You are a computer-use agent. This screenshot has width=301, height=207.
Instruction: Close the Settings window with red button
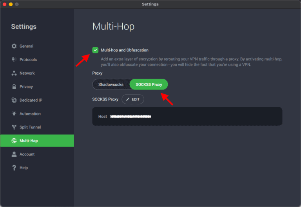(x=4, y=4)
